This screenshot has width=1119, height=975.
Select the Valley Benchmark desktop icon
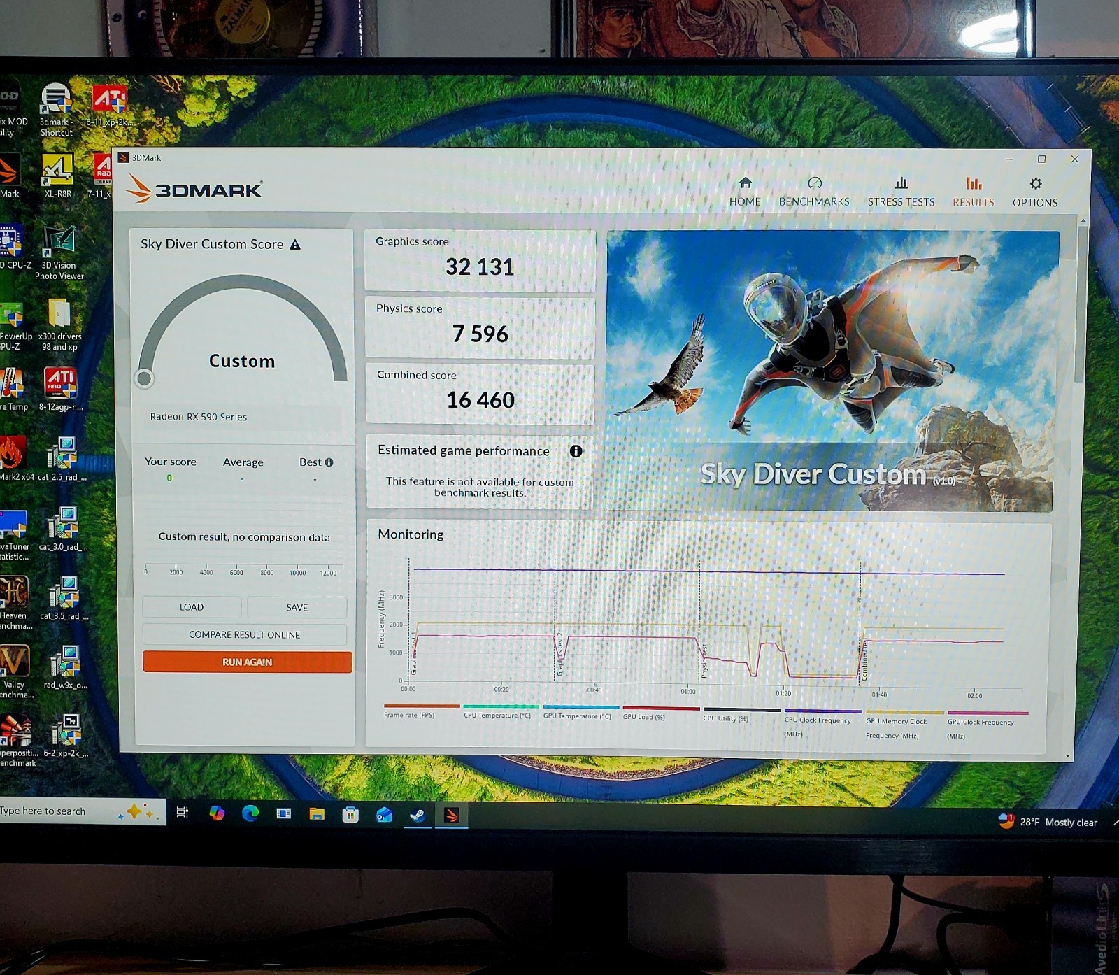[x=14, y=671]
